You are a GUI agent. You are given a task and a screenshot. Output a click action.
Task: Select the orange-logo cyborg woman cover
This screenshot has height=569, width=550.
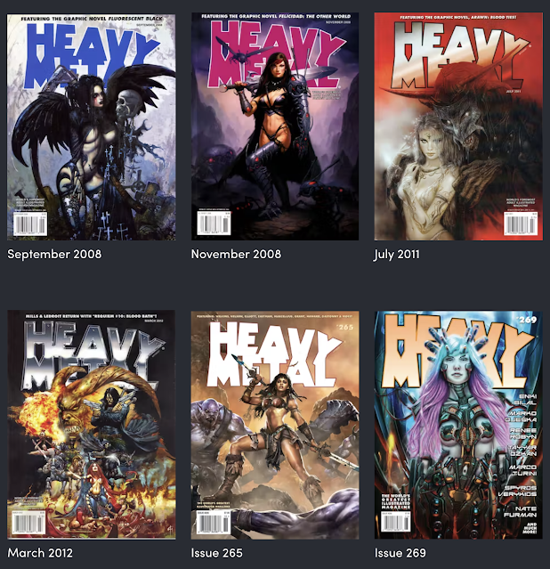tap(458, 425)
